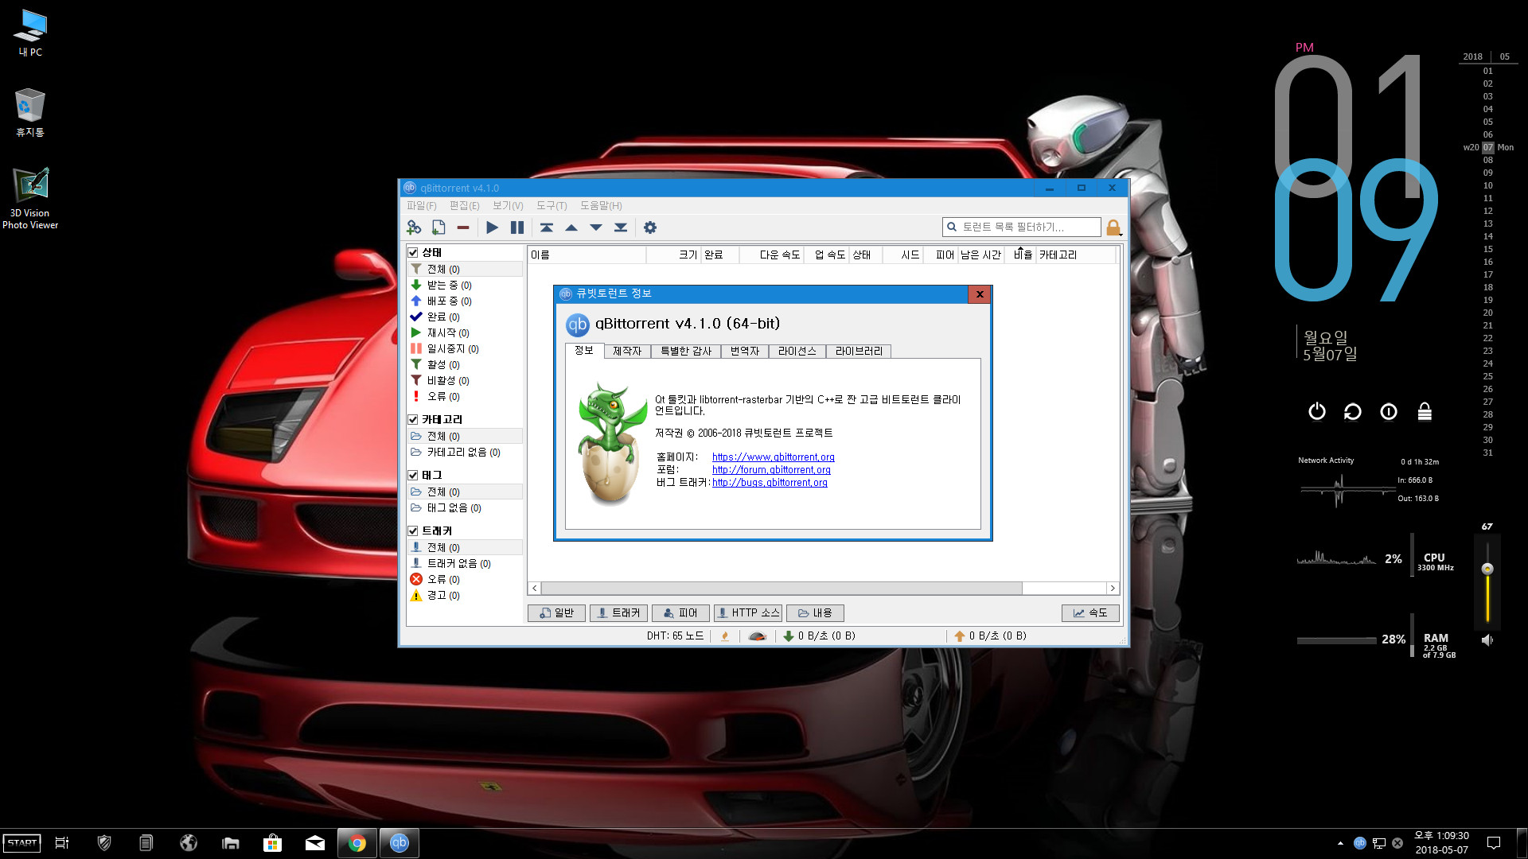The height and width of the screenshot is (859, 1528).
Task: Move torrent to bottom of queue icon
Action: point(621,227)
